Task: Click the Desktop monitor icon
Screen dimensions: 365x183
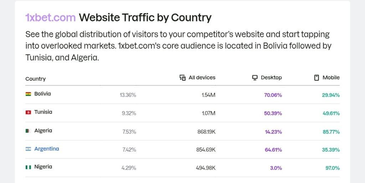Action: pyautogui.click(x=255, y=78)
